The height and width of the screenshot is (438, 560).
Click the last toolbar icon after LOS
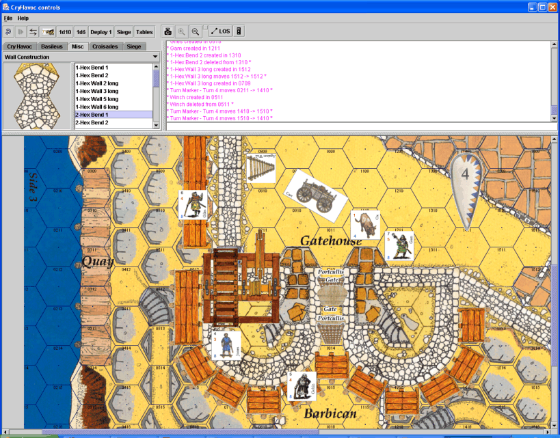click(239, 31)
